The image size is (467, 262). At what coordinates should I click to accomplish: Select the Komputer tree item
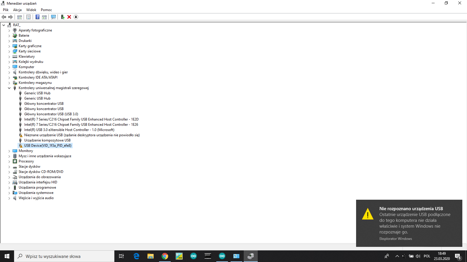tap(26, 67)
